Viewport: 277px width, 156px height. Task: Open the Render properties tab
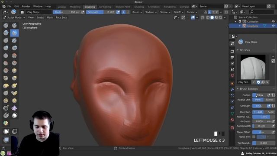pos(232,51)
